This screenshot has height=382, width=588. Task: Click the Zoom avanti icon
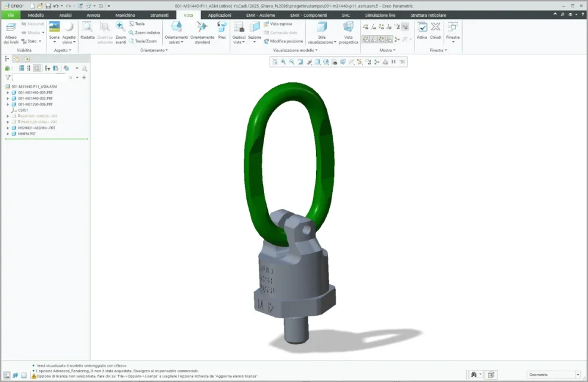120,30
